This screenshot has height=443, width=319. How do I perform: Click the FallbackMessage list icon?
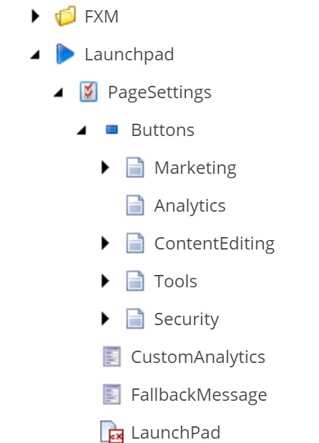tap(112, 394)
